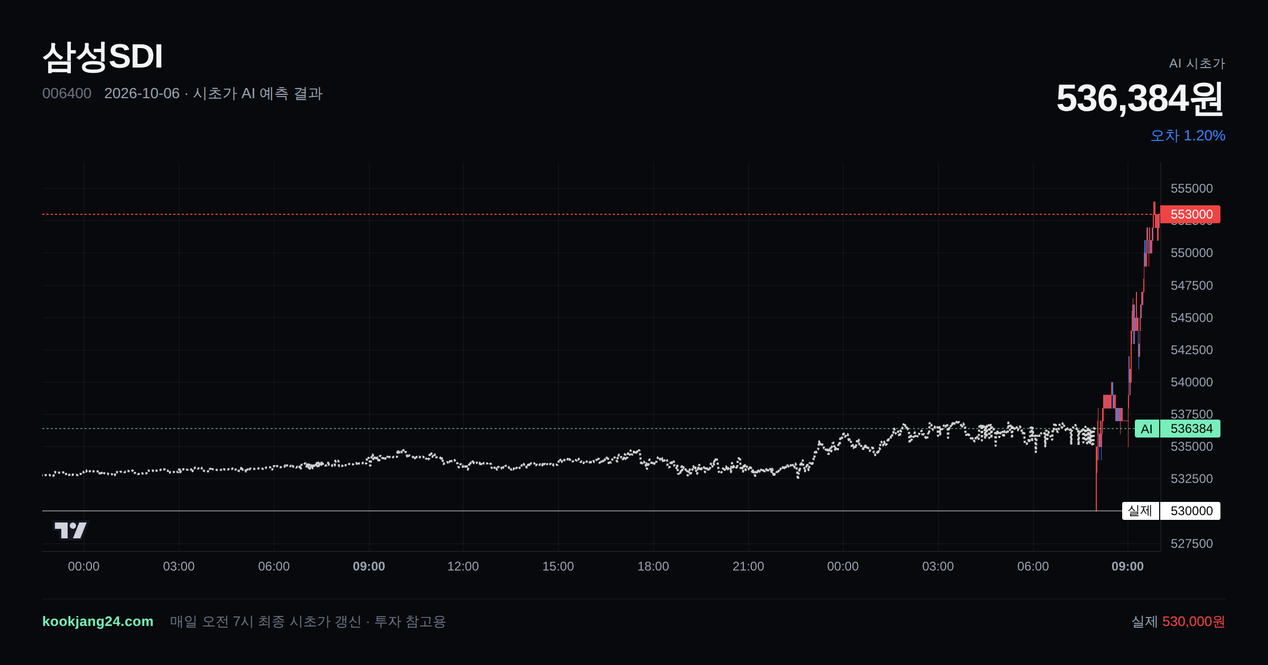Select the 삼성SDI stock title
Viewport: 1268px width, 665px height.
pos(102,56)
